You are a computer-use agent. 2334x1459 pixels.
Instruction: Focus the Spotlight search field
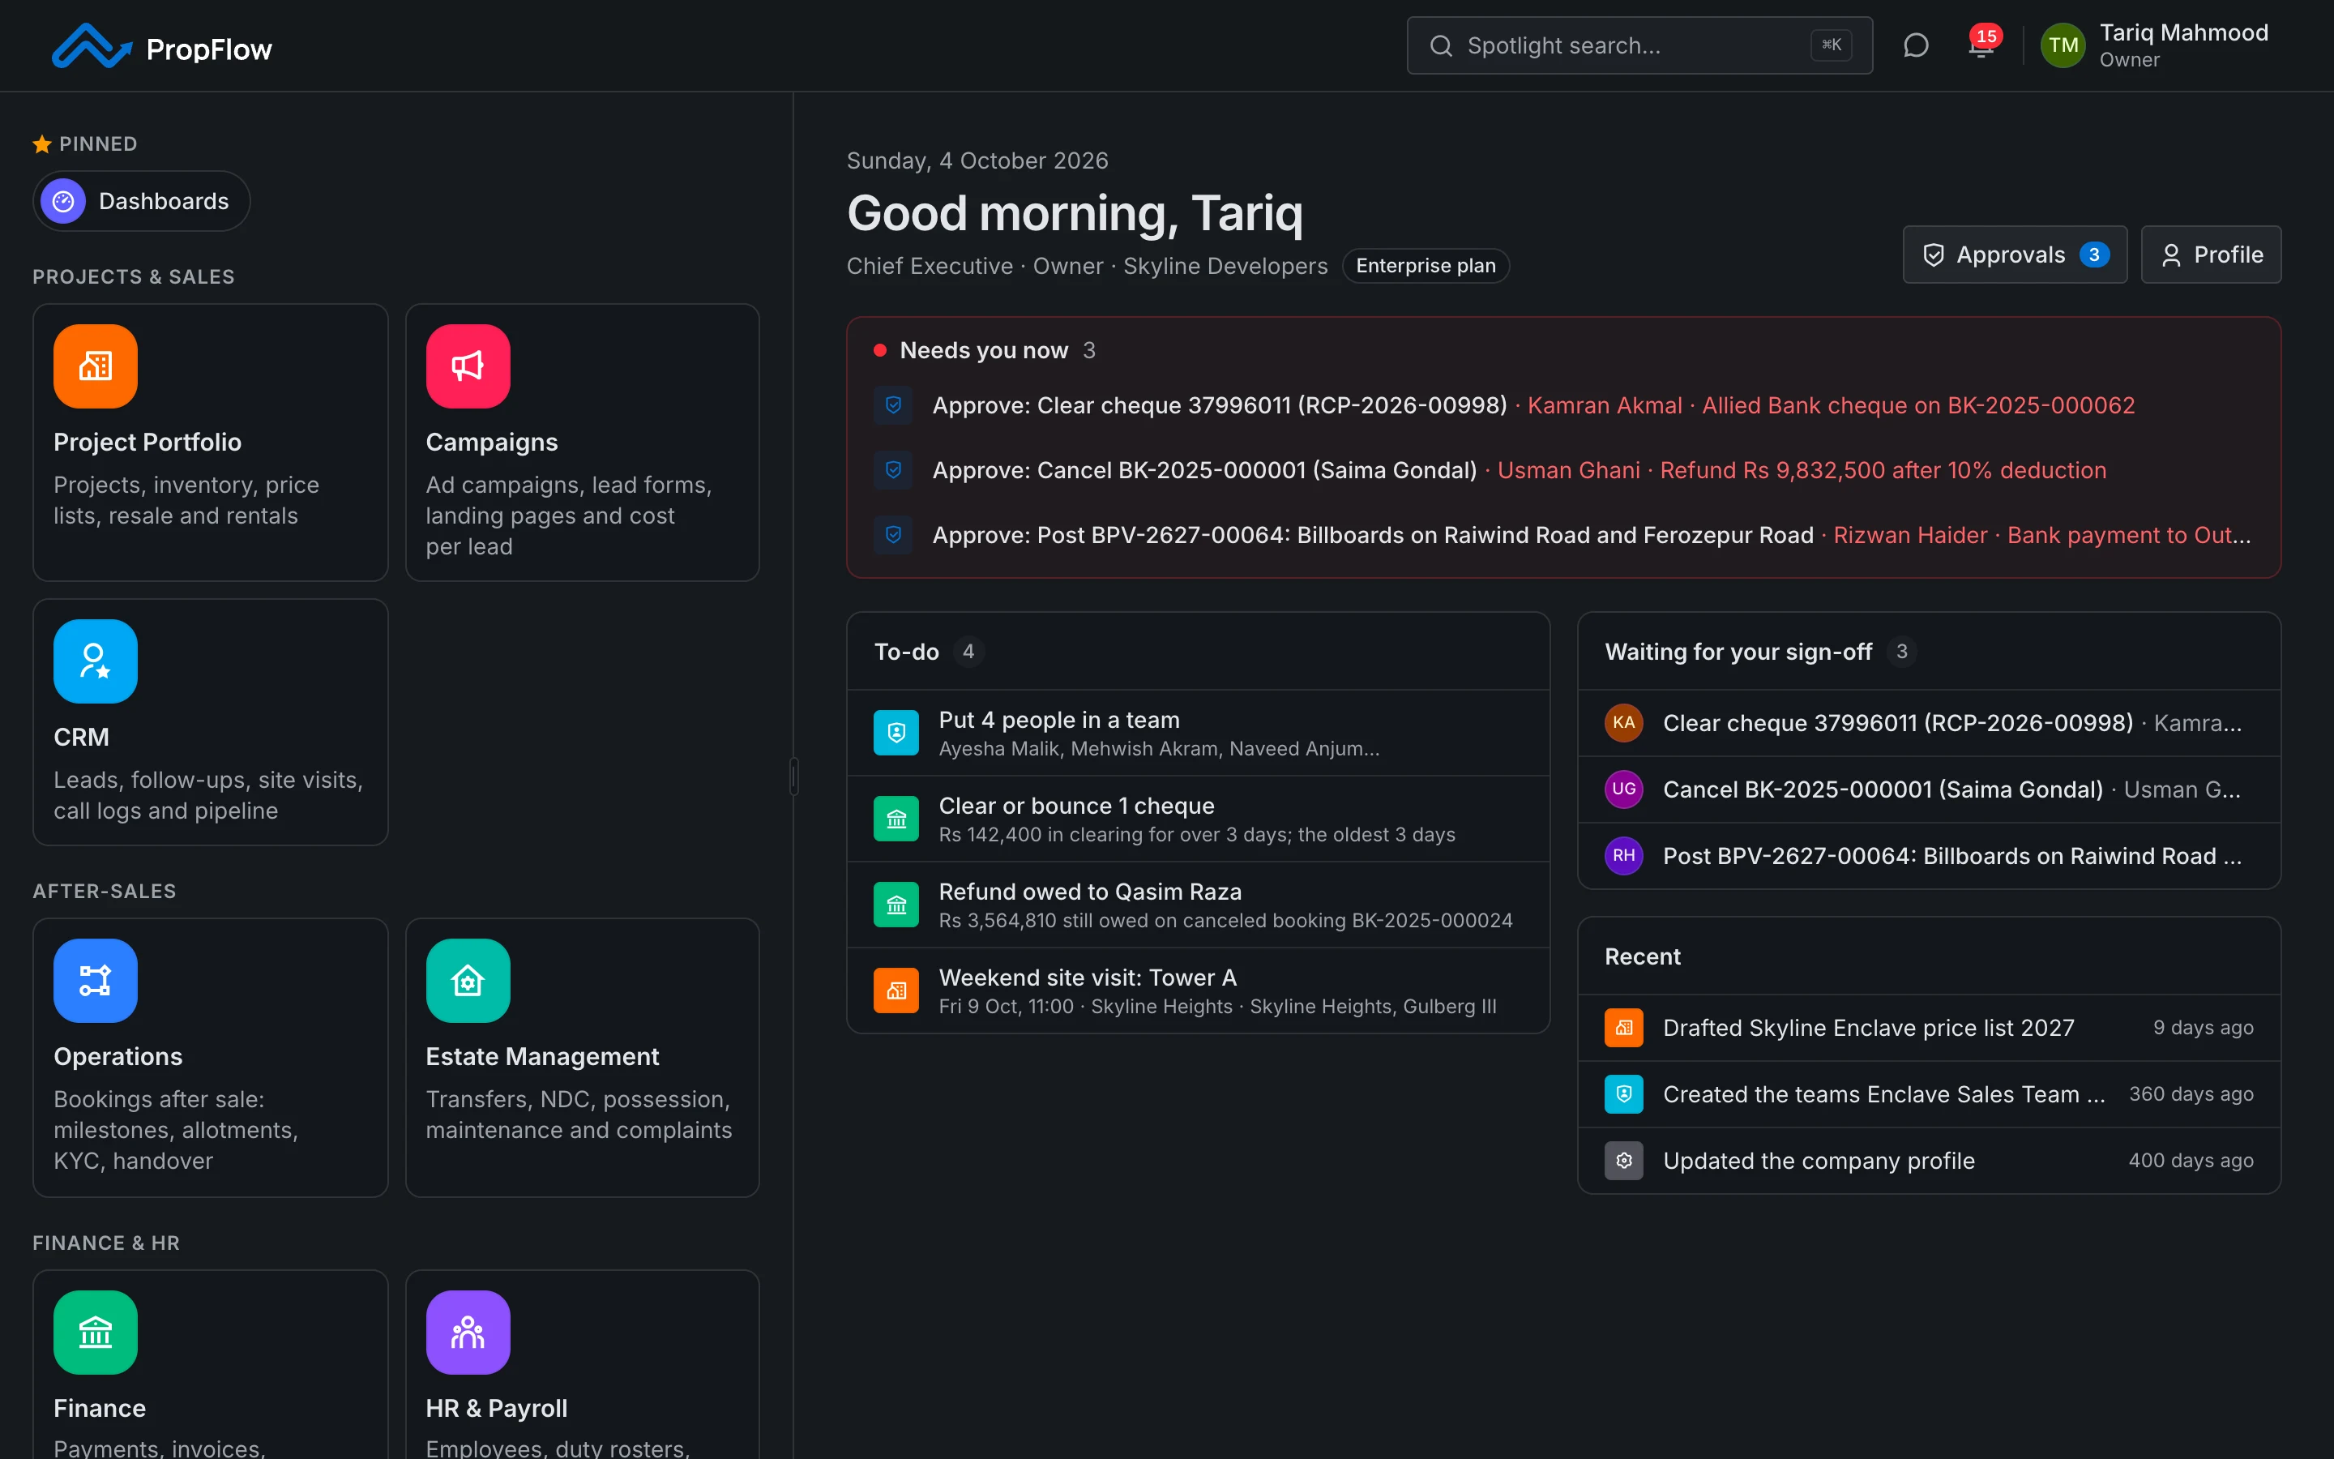pos(1639,45)
